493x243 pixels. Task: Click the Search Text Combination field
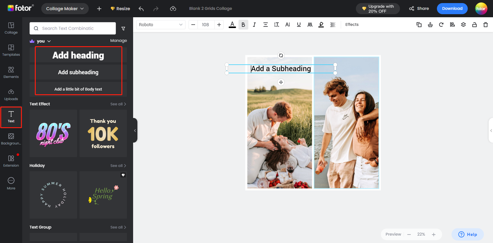(75, 28)
